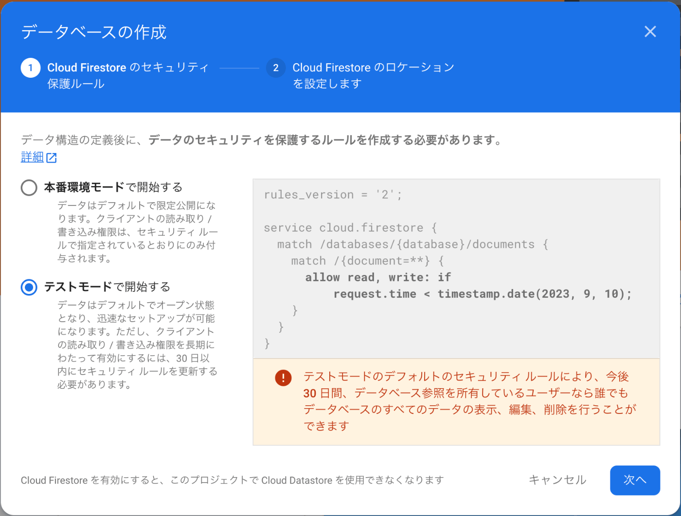
Task: Click the Cloud Firestore のロケーションを設定します step label
Action: coord(373,75)
